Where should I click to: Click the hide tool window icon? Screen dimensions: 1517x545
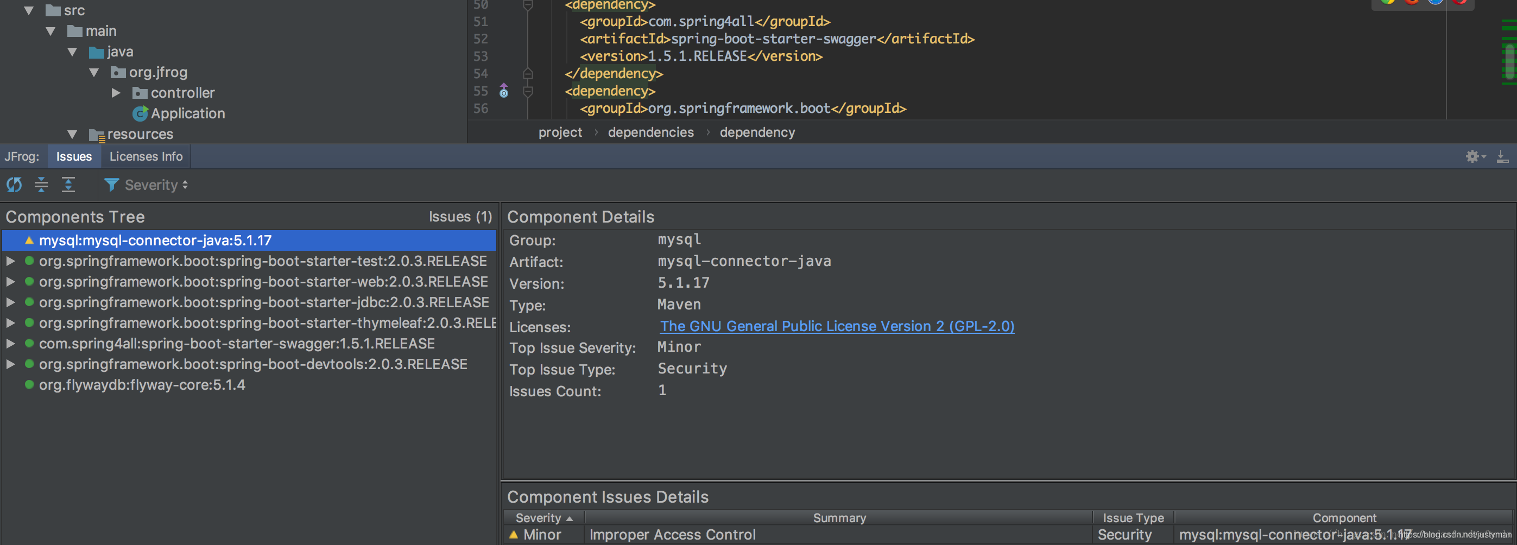coord(1502,156)
